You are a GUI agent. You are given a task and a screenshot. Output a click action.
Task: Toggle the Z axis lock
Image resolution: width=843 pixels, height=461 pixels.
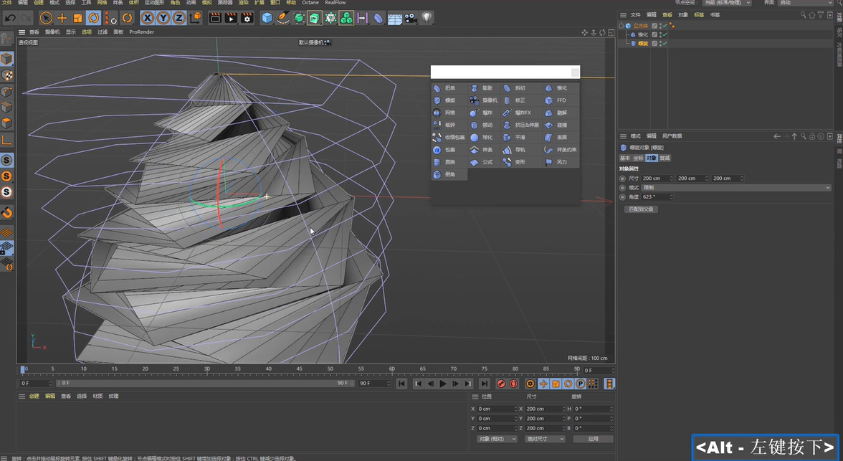click(x=178, y=19)
